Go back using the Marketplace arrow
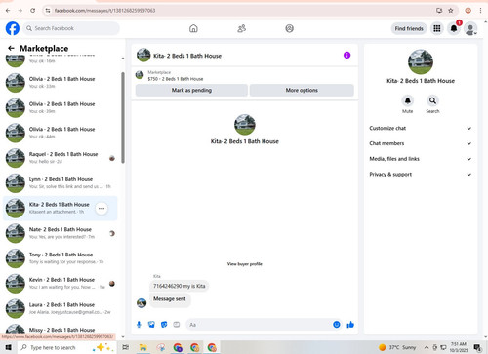The height and width of the screenshot is (354, 488). (11, 48)
